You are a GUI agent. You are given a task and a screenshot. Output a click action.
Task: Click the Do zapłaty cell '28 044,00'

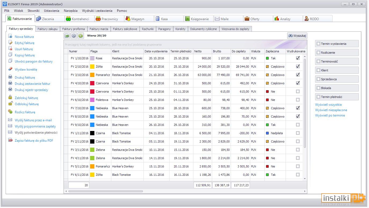(x=240, y=67)
